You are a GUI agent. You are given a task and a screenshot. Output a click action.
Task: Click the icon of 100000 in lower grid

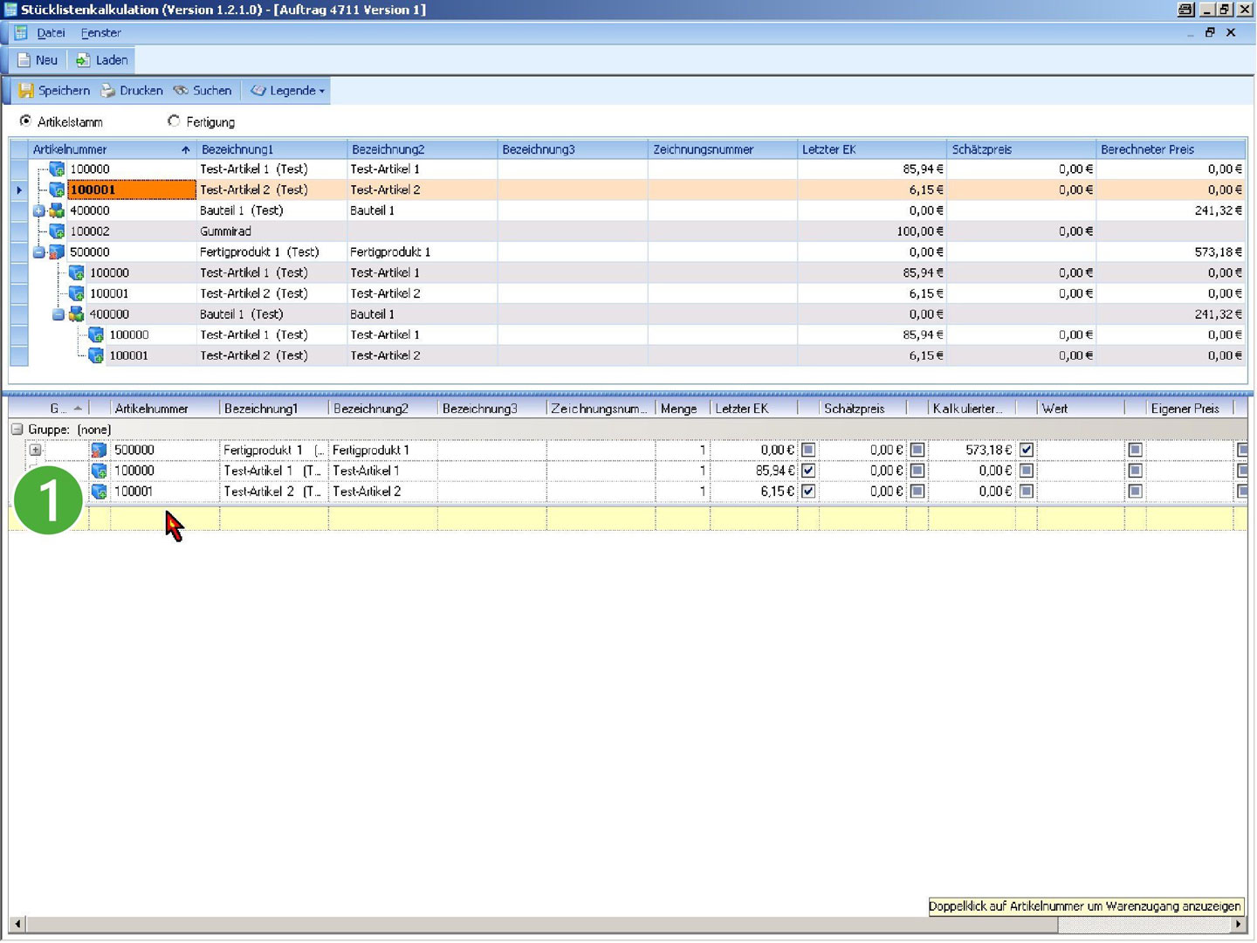[100, 471]
